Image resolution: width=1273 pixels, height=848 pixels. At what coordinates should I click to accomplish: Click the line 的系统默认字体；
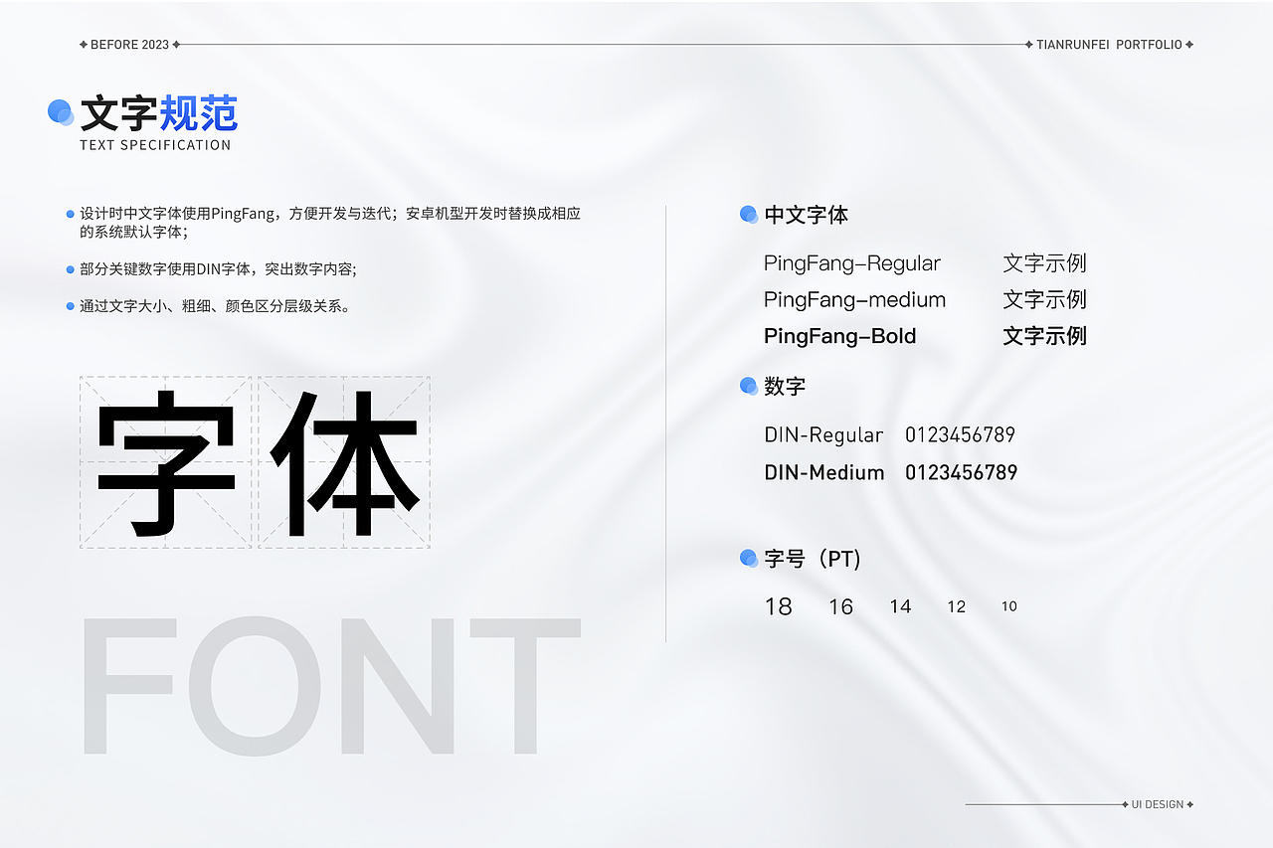(x=133, y=232)
